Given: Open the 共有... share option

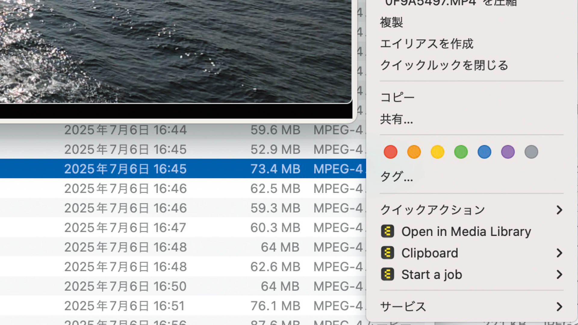Looking at the screenshot, I should coord(396,119).
